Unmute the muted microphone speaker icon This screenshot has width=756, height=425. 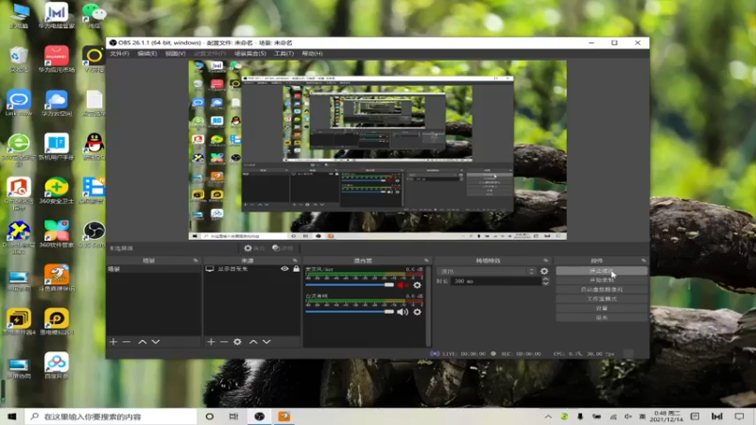pos(403,284)
